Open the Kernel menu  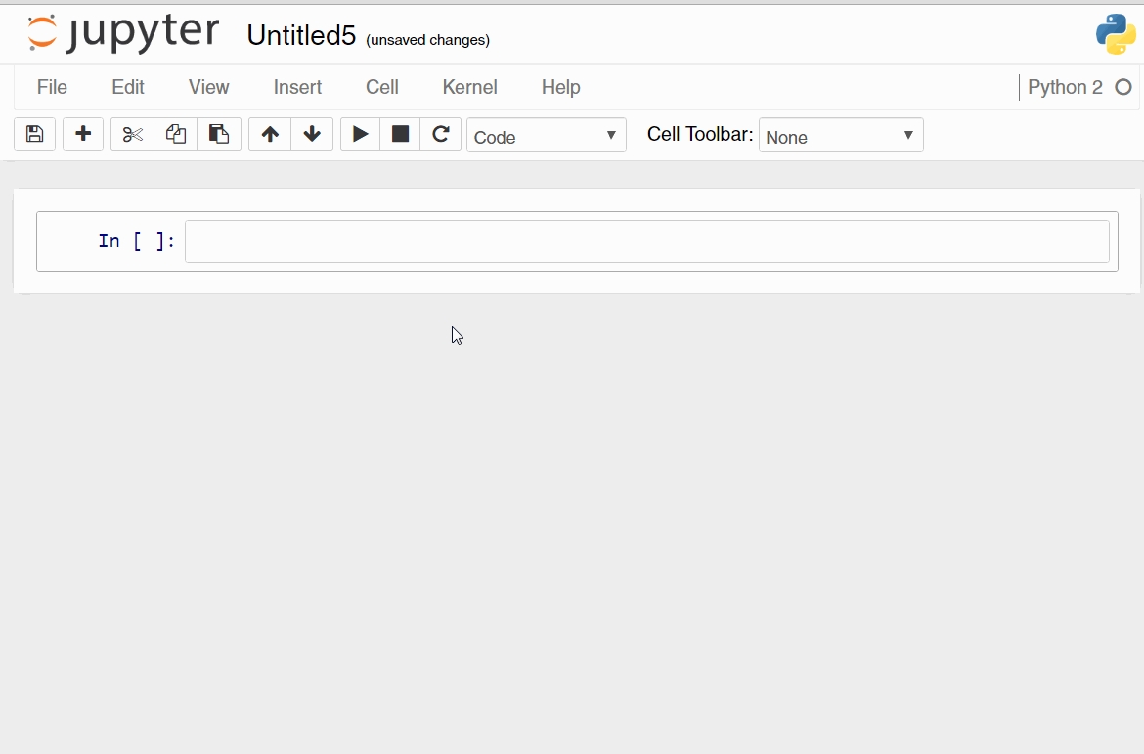pyautogui.click(x=469, y=87)
